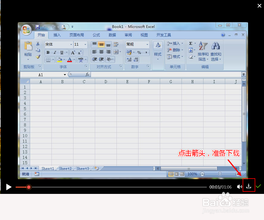Switch to Sheet2 worksheet tab
The width and height of the screenshot is (264, 220).
pyautogui.click(x=65, y=168)
